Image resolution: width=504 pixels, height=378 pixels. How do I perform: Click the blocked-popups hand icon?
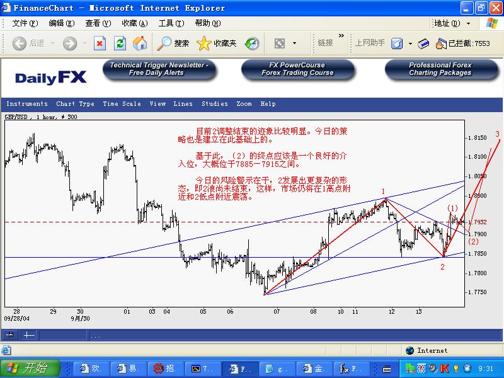(441, 43)
